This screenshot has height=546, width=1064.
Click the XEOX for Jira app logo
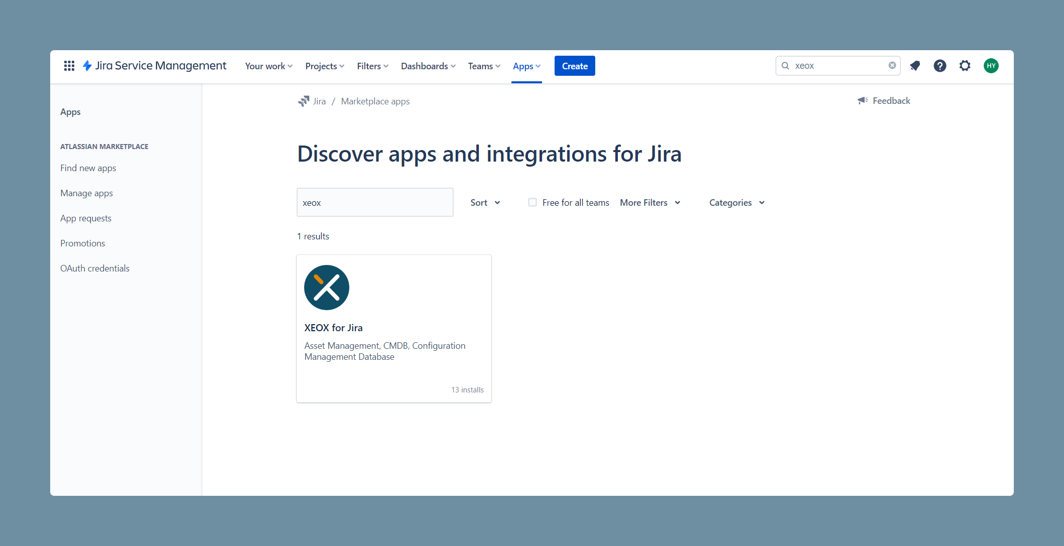tap(327, 288)
